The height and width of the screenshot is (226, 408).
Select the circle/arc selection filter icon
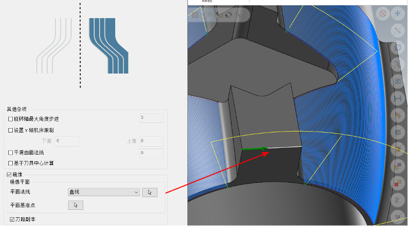[x=398, y=48]
